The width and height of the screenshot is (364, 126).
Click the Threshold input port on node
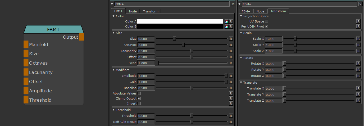pos(26,100)
